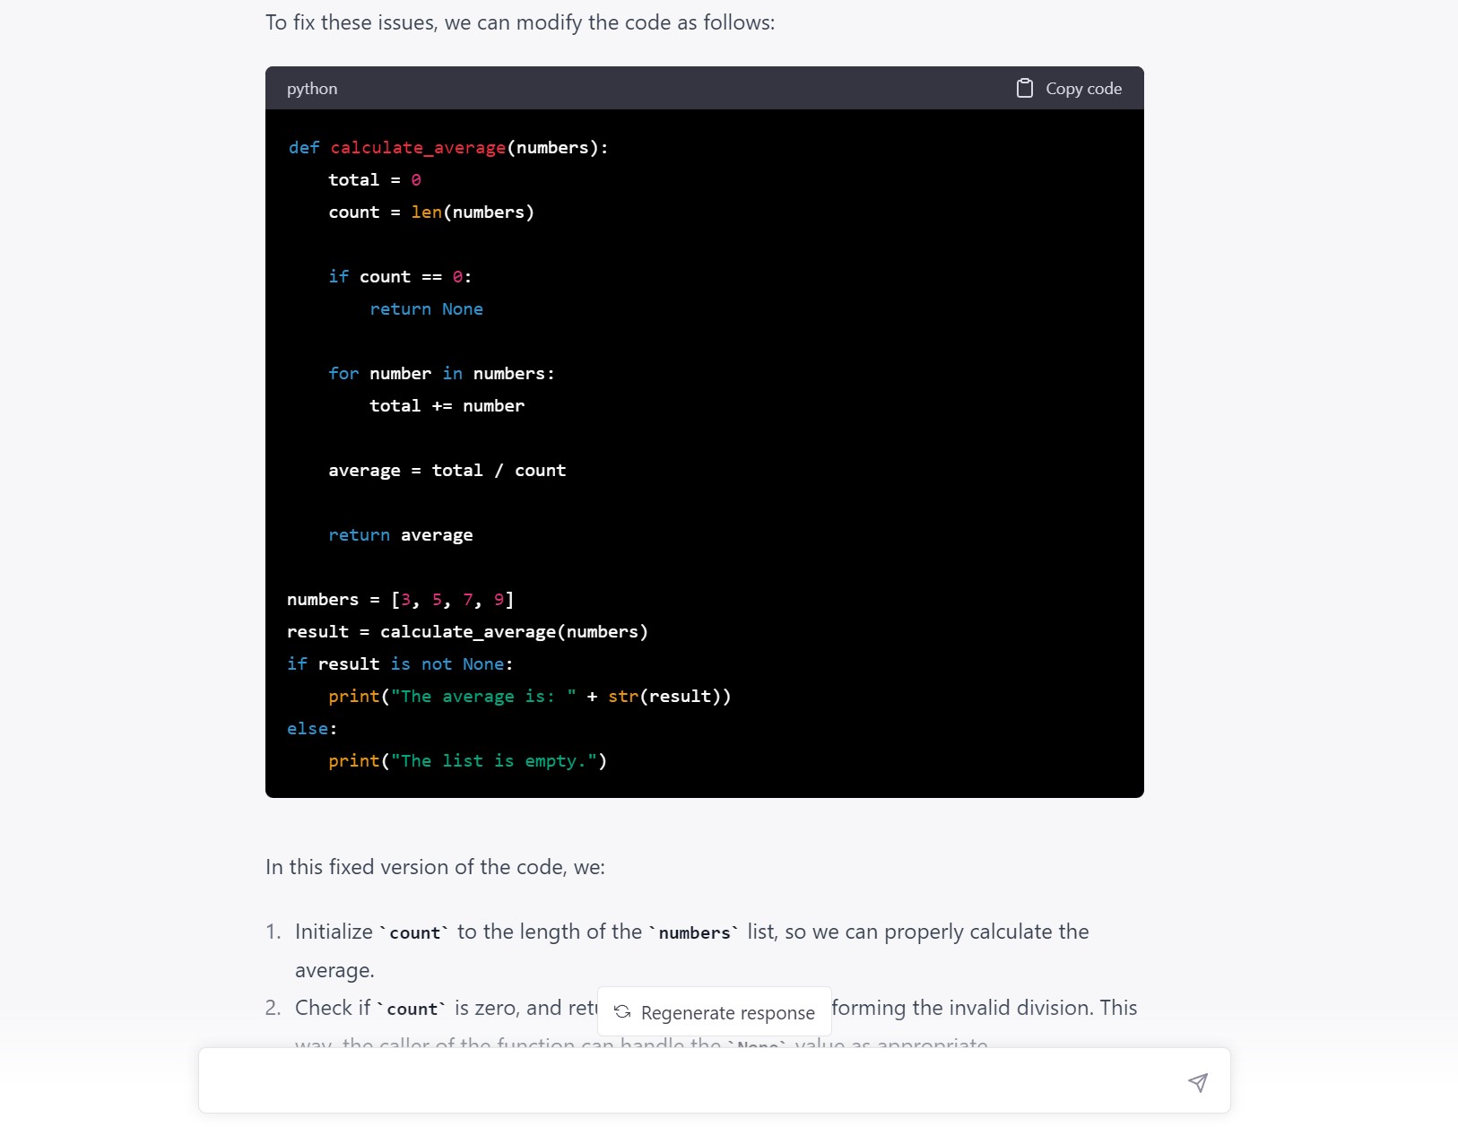Click the "average = total / count" line

coord(447,471)
